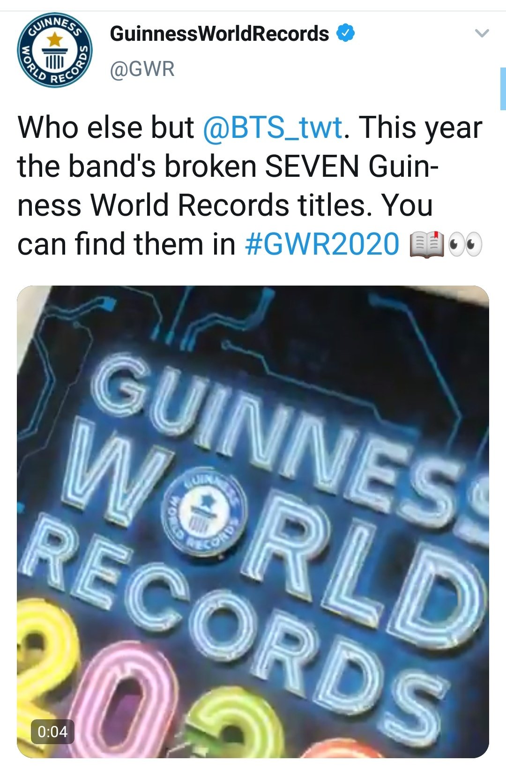The height and width of the screenshot is (769, 506).
Task: Click the open book emoji
Action: tap(427, 244)
